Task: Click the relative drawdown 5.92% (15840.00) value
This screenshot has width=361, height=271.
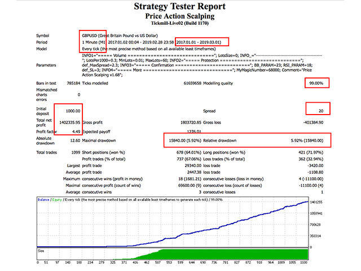Action: point(307,141)
